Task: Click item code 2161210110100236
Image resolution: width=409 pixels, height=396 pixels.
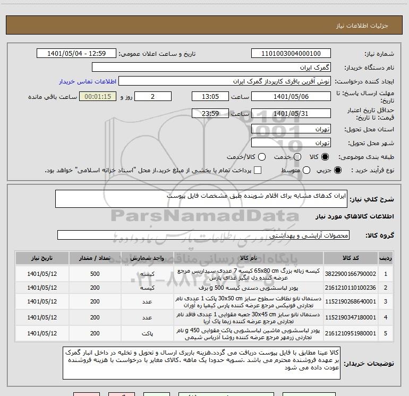Action: click(351, 288)
